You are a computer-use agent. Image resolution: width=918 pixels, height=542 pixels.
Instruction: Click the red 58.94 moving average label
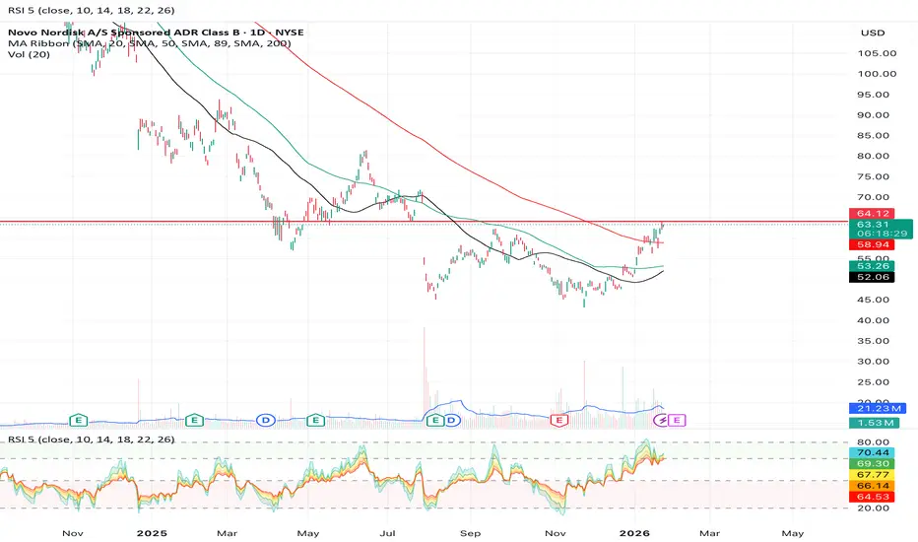click(x=872, y=244)
